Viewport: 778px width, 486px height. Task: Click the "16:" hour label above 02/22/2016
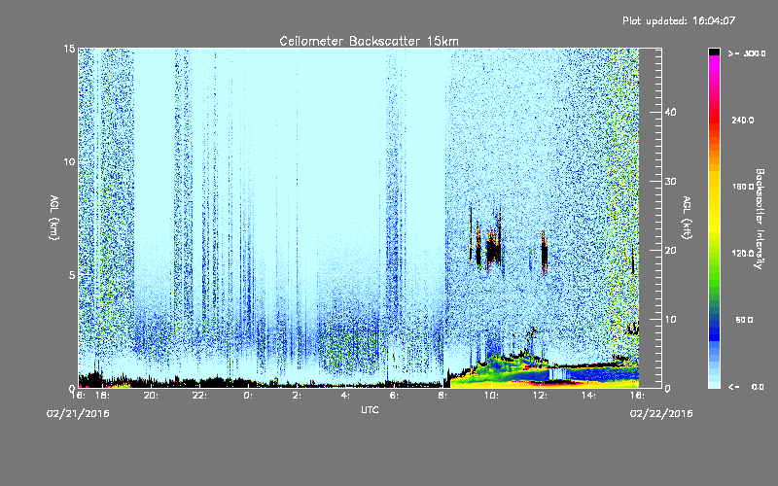[638, 396]
